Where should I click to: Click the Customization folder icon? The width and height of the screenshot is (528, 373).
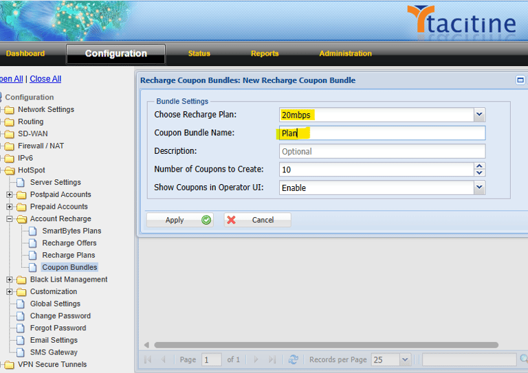pyautogui.click(x=21, y=292)
